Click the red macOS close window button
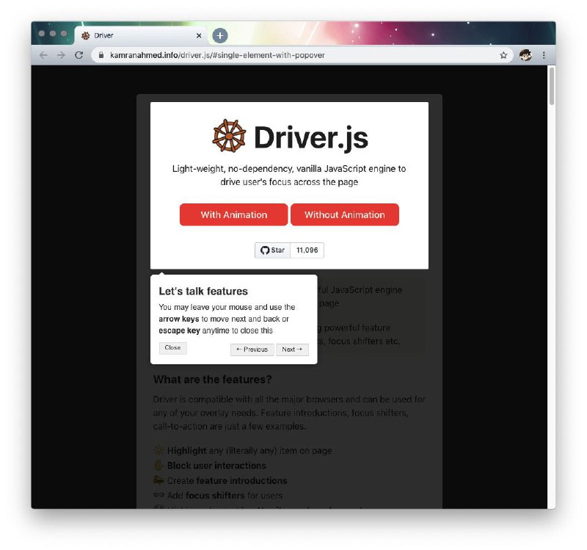587x550 pixels. pyautogui.click(x=42, y=33)
